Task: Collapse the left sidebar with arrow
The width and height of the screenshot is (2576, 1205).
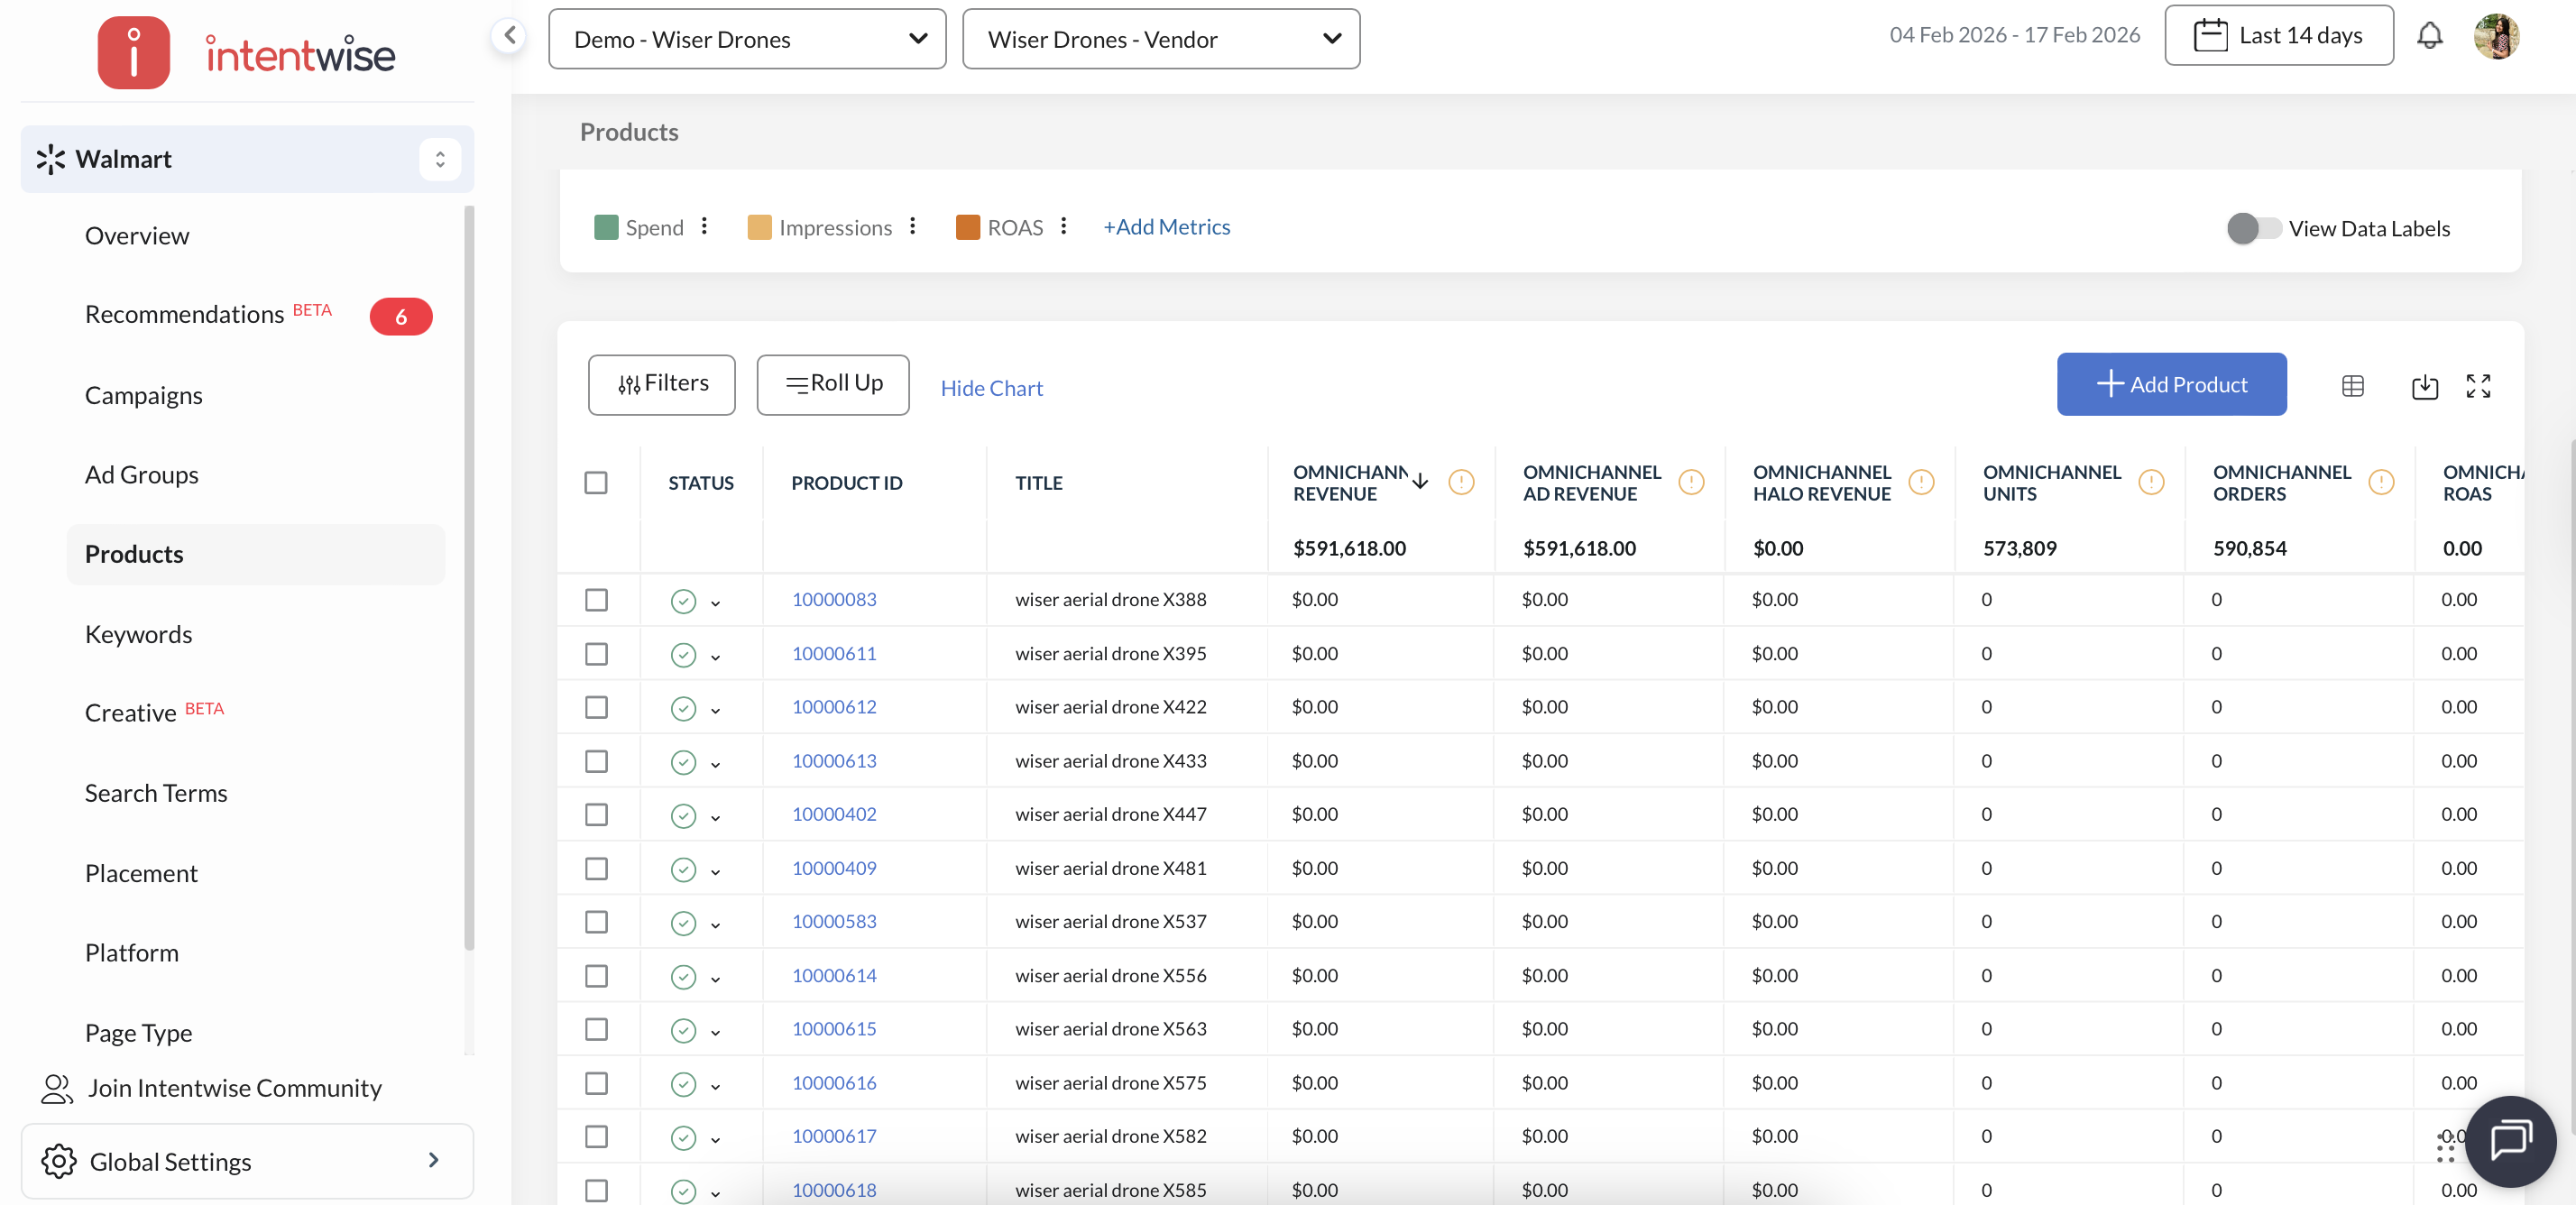Action: pos(509,36)
